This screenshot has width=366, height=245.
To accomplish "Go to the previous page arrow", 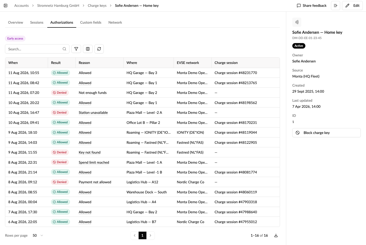I will pos(135,235).
